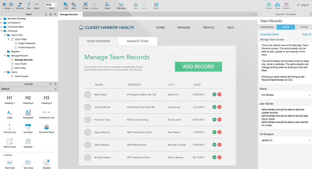Collapse the Forms library section

4,155
